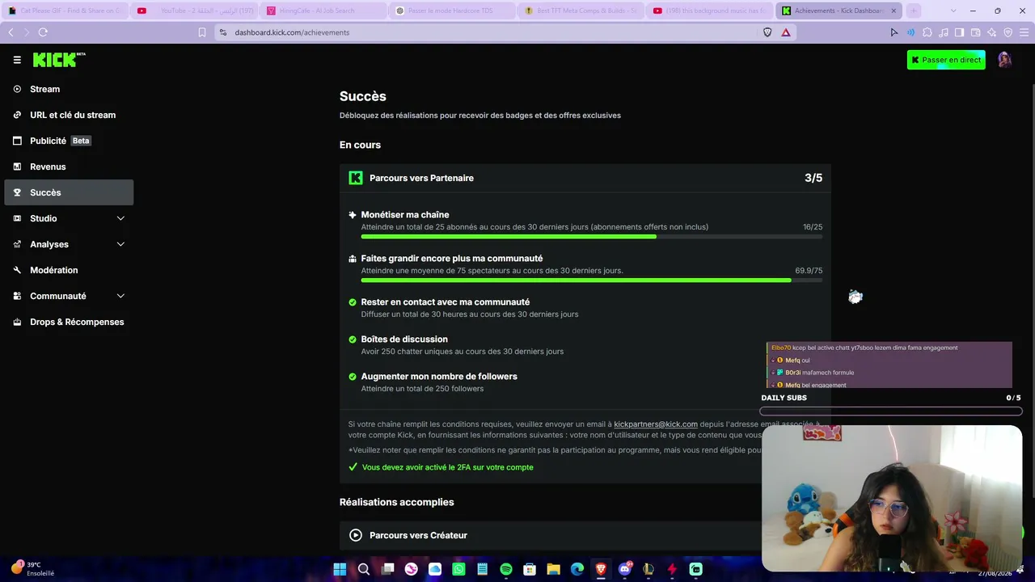The height and width of the screenshot is (582, 1035).
Task: Open the weather widget showing 39°C
Action: (x=32, y=568)
